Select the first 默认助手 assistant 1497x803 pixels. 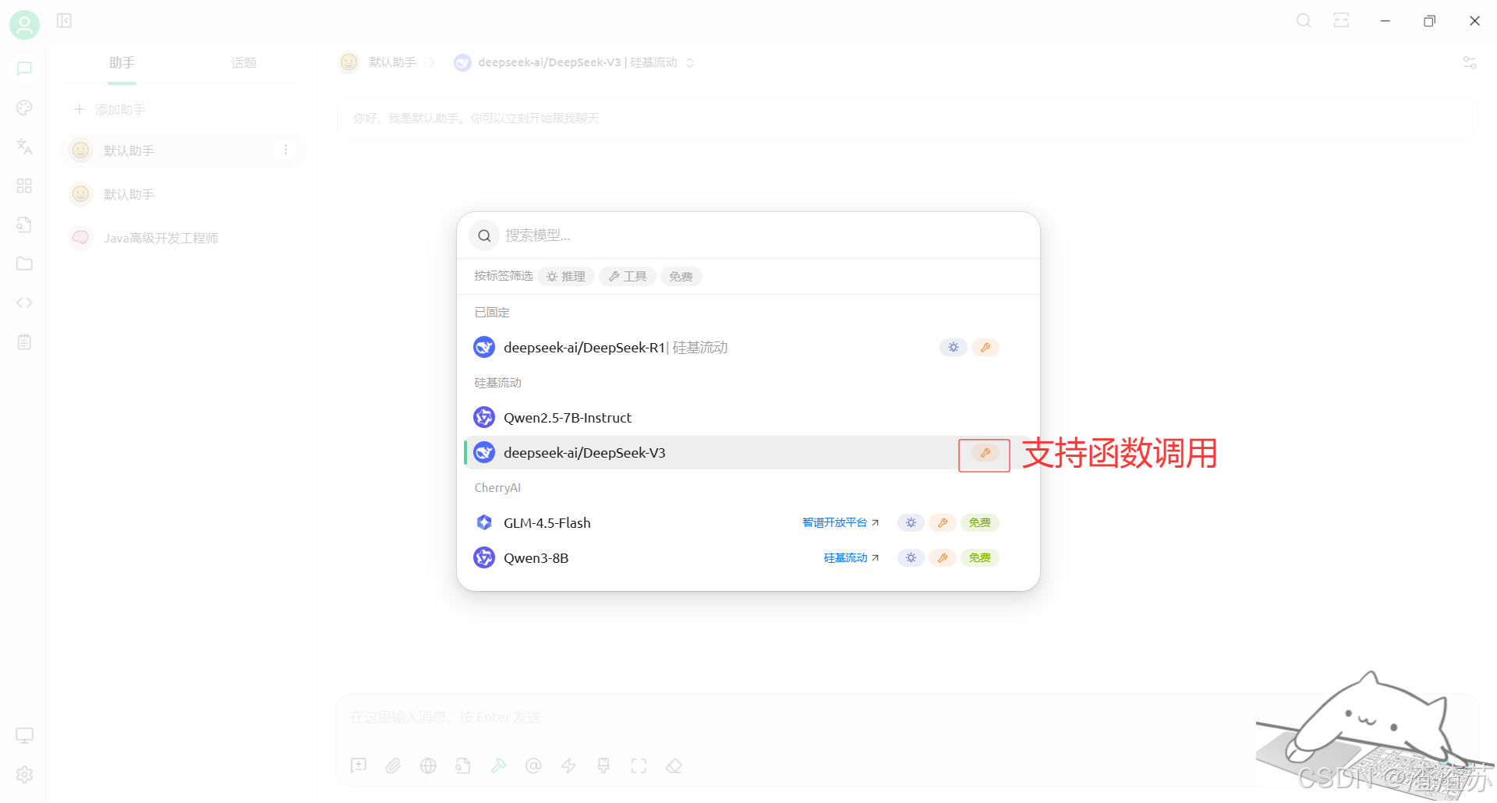[184, 150]
